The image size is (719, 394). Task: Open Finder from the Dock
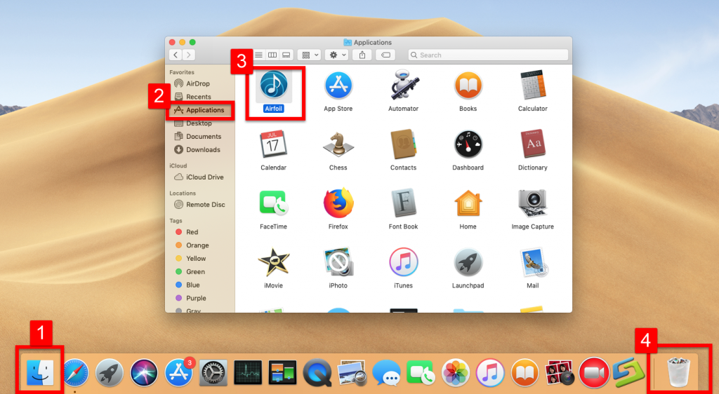[40, 372]
